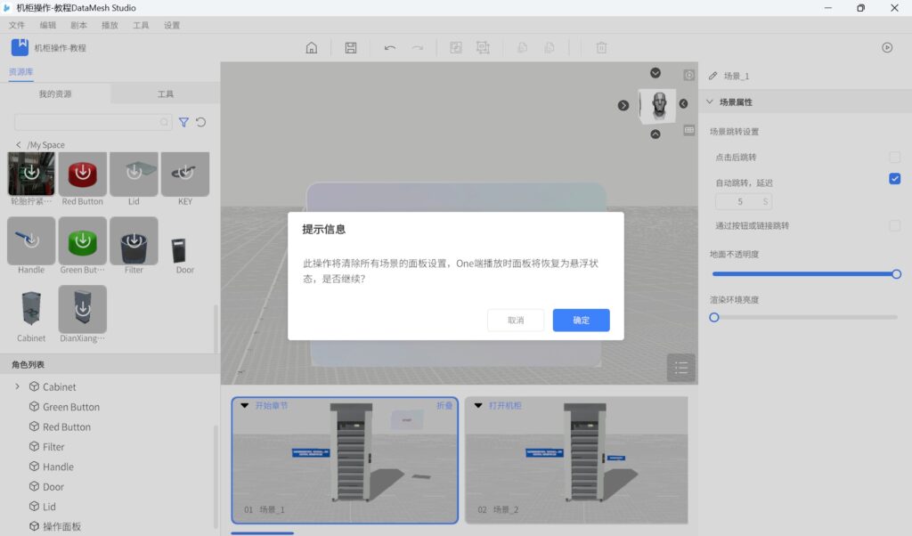Click the filter funnel icon in resources
The image size is (912, 536).
183,123
